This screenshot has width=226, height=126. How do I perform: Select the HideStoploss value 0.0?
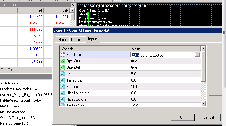[x=133, y=99]
